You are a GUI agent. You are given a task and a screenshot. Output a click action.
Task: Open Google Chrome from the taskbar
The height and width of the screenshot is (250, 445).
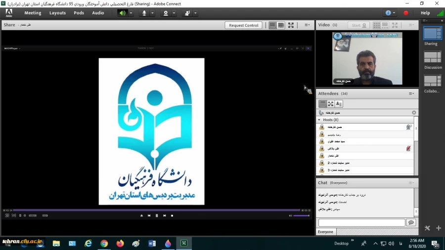(x=104, y=244)
